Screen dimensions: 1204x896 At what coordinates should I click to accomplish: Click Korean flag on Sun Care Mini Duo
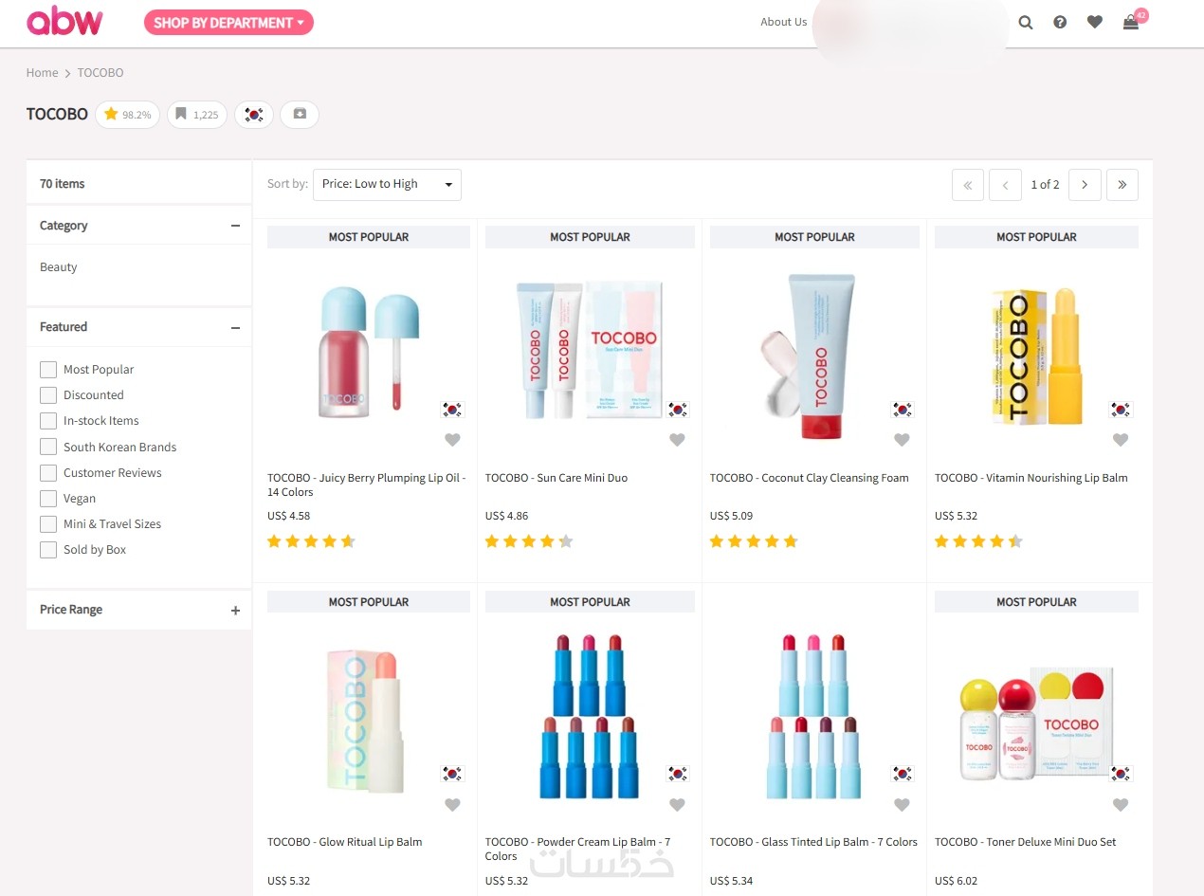[x=677, y=410]
